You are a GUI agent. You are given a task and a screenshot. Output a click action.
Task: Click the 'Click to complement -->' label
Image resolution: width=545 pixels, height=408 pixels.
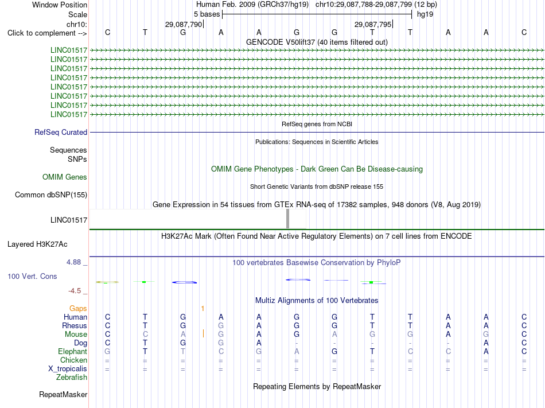[x=47, y=33]
